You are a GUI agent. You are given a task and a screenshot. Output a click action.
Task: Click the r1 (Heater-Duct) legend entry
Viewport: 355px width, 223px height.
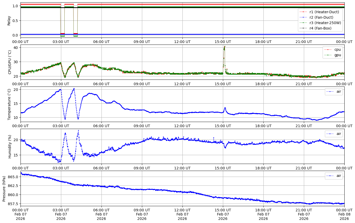[324, 12]
